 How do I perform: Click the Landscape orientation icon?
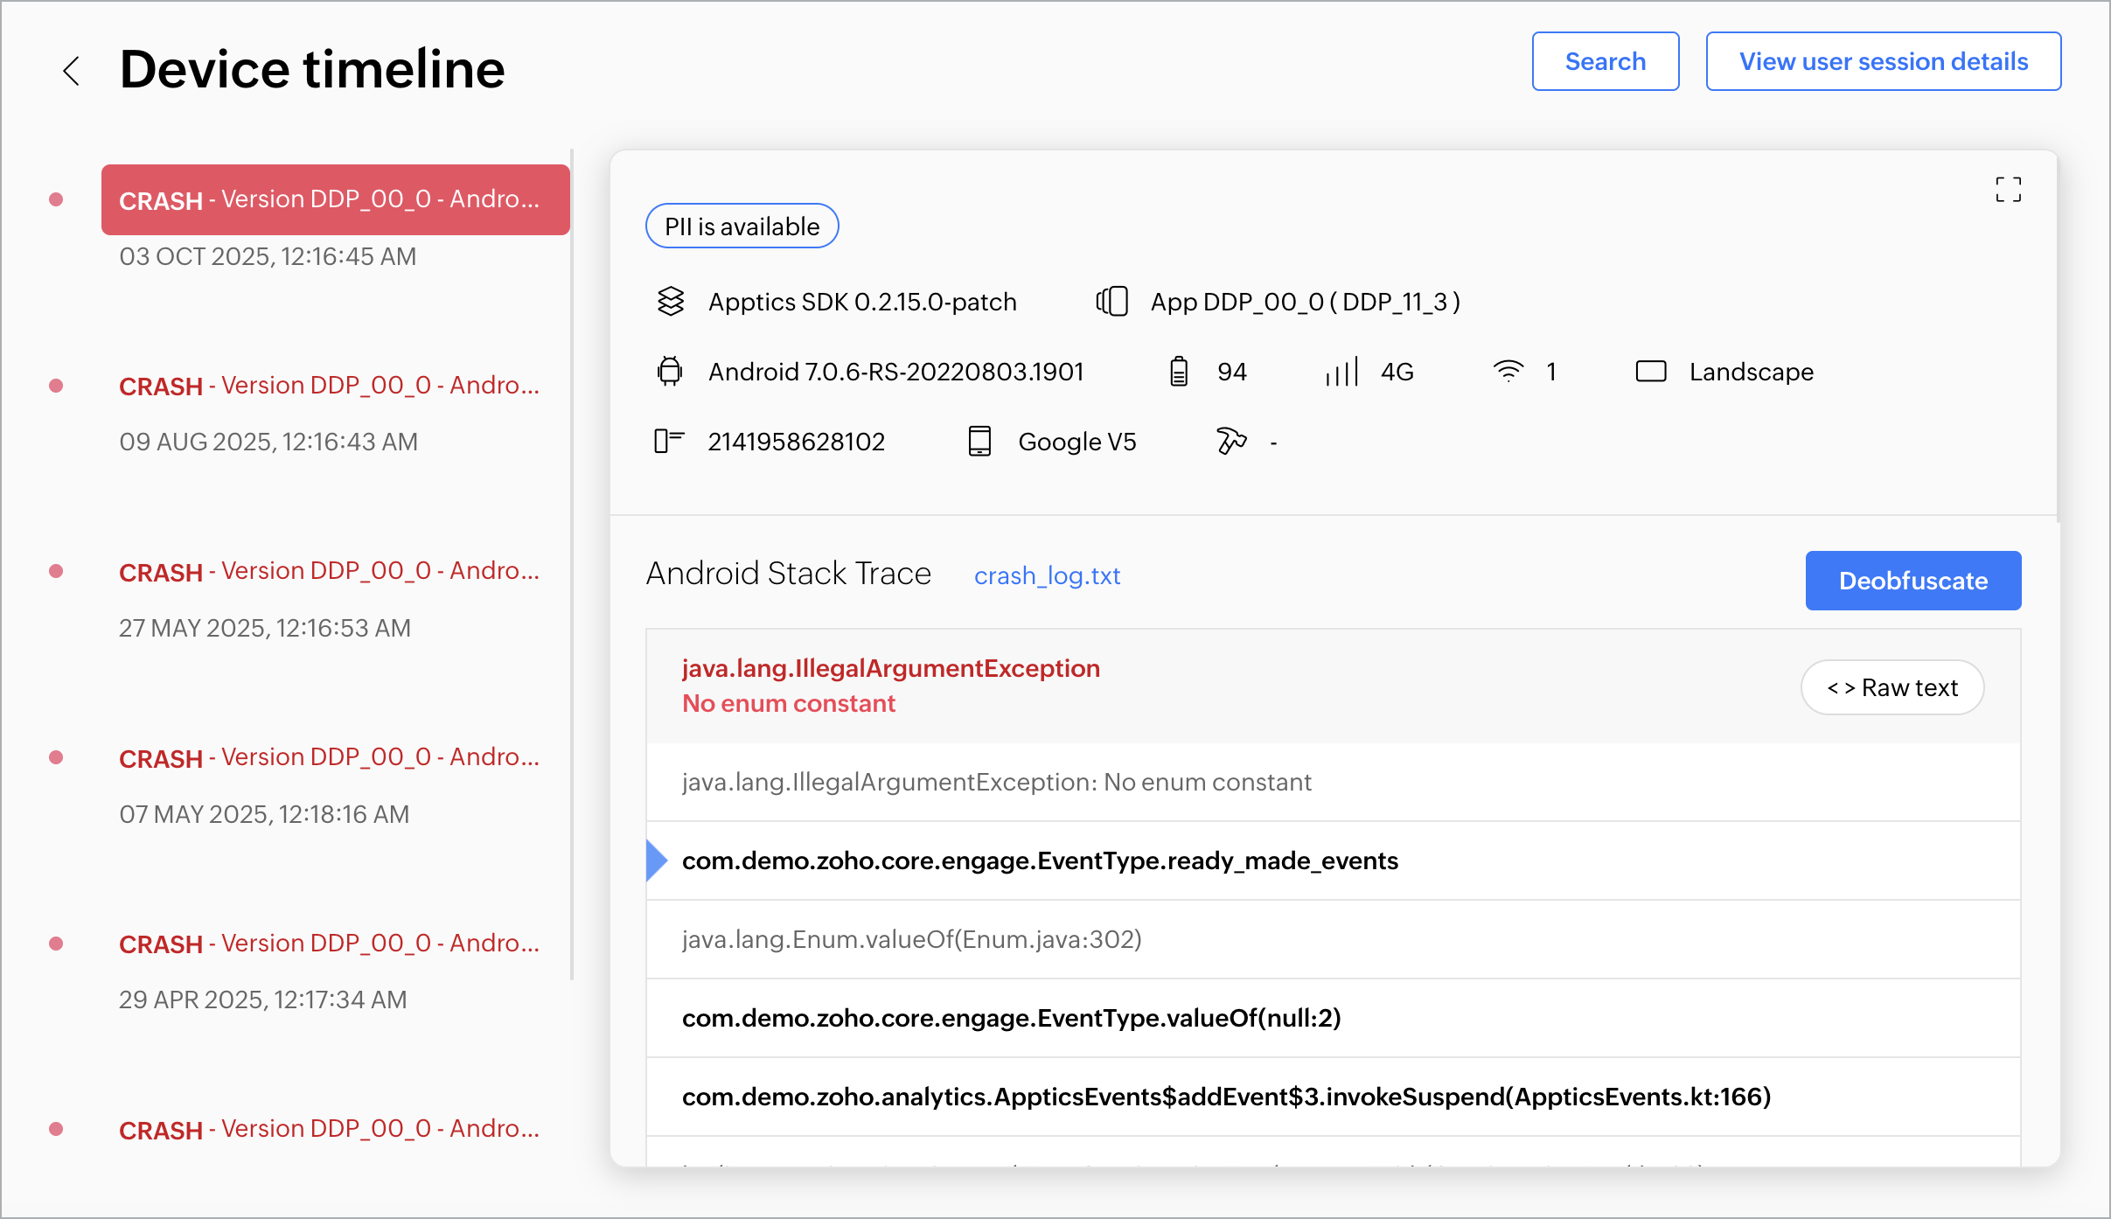(1651, 372)
